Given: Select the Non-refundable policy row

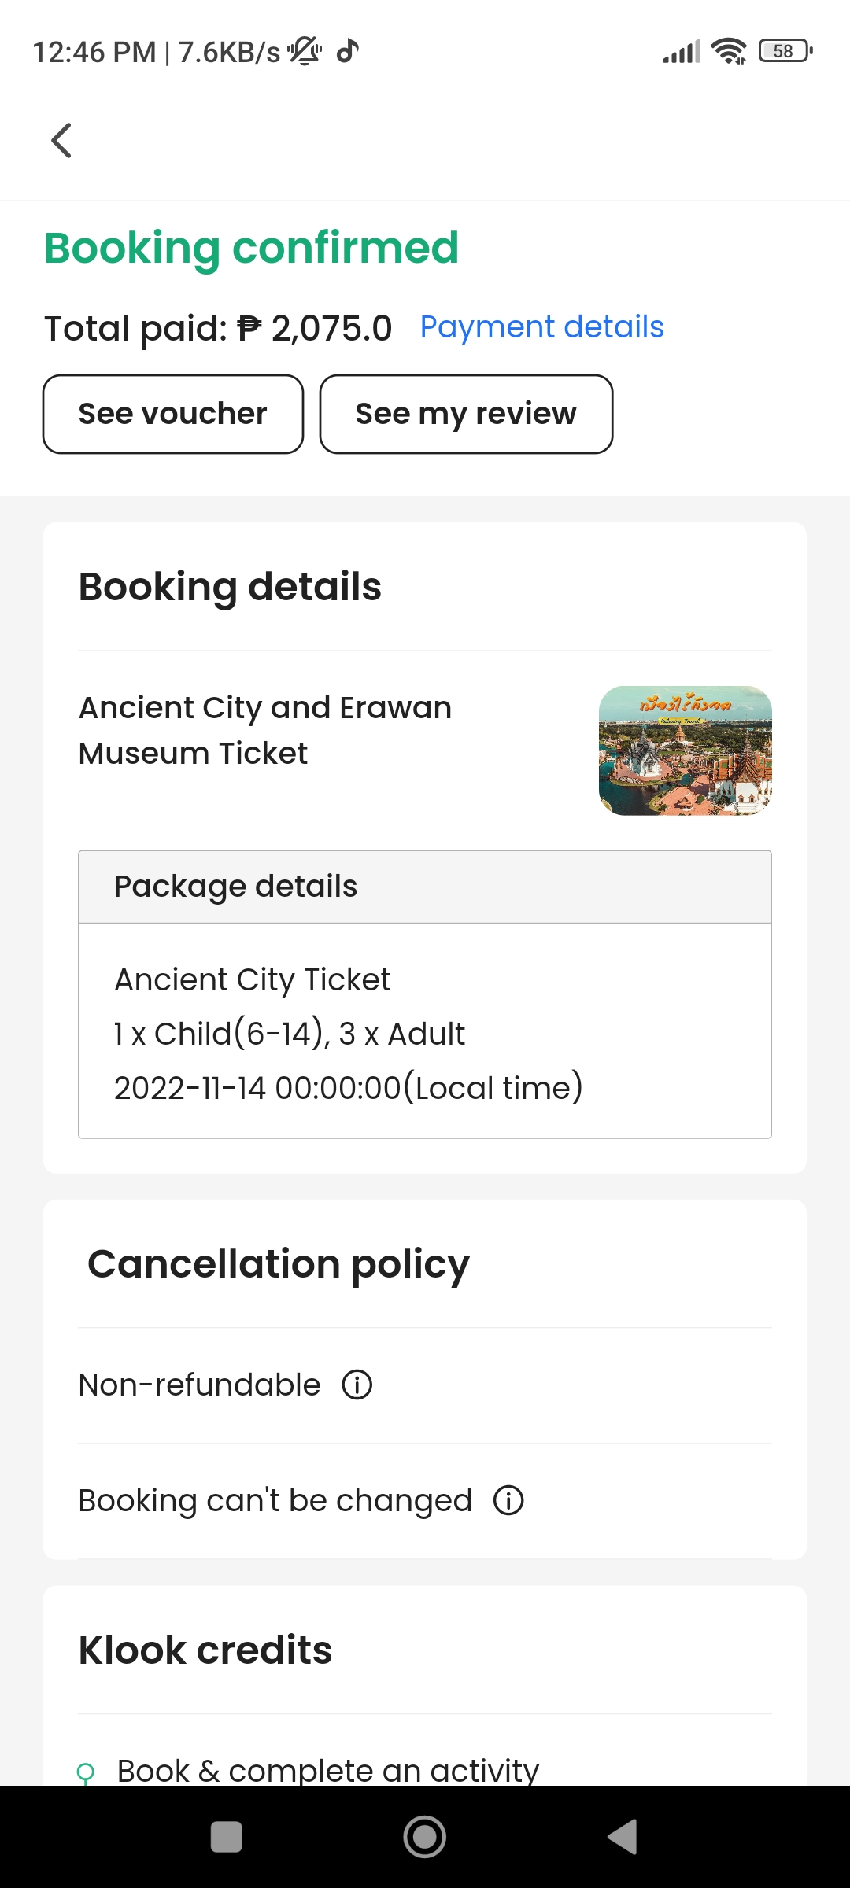Looking at the screenshot, I should [200, 1385].
